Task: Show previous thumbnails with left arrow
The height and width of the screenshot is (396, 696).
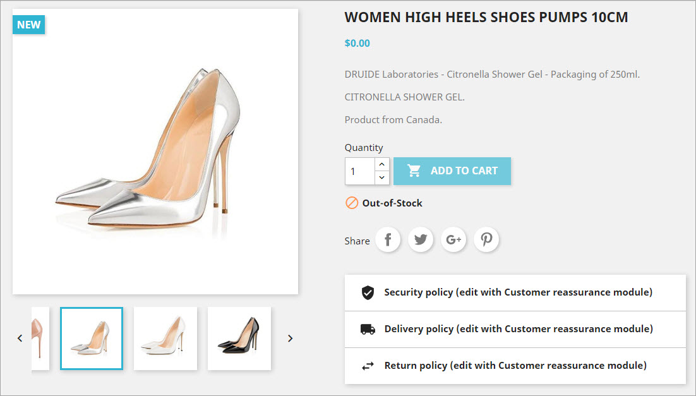Action: click(20, 339)
